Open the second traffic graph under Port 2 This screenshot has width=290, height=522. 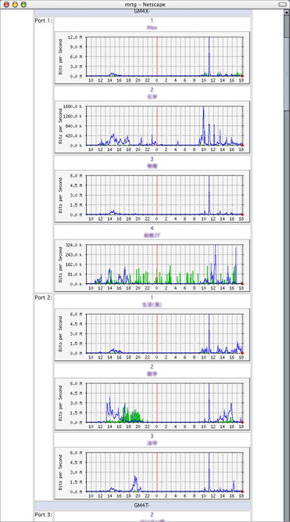click(152, 404)
